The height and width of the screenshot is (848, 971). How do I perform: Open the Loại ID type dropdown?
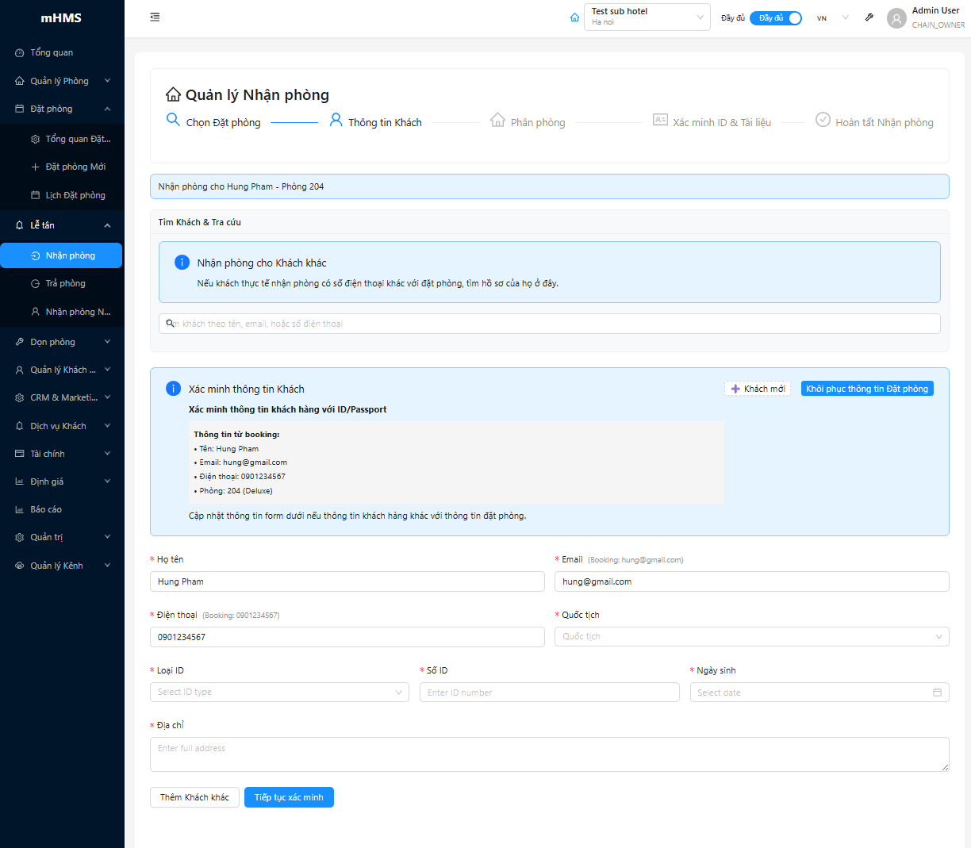pos(279,692)
